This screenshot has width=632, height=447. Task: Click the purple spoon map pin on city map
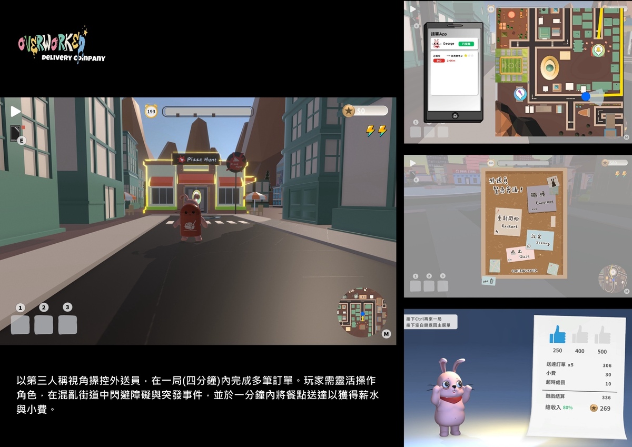coord(520,94)
